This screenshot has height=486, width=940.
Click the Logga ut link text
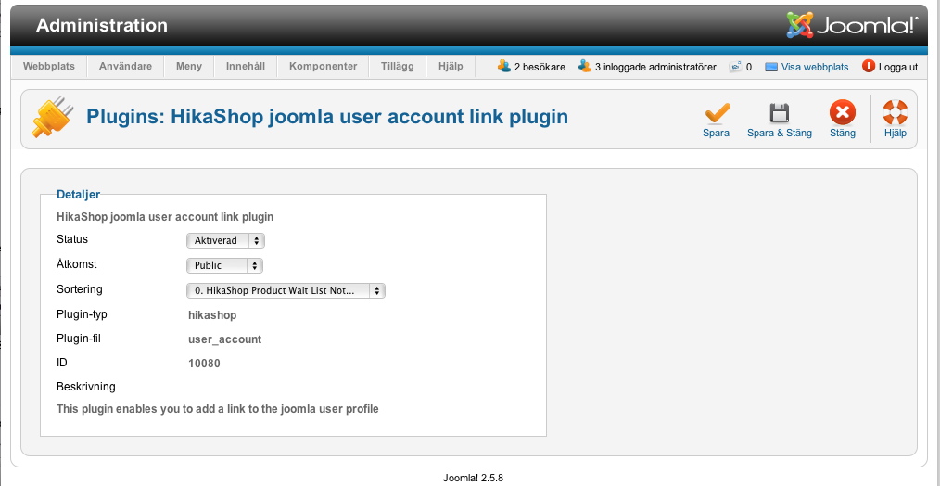(897, 67)
